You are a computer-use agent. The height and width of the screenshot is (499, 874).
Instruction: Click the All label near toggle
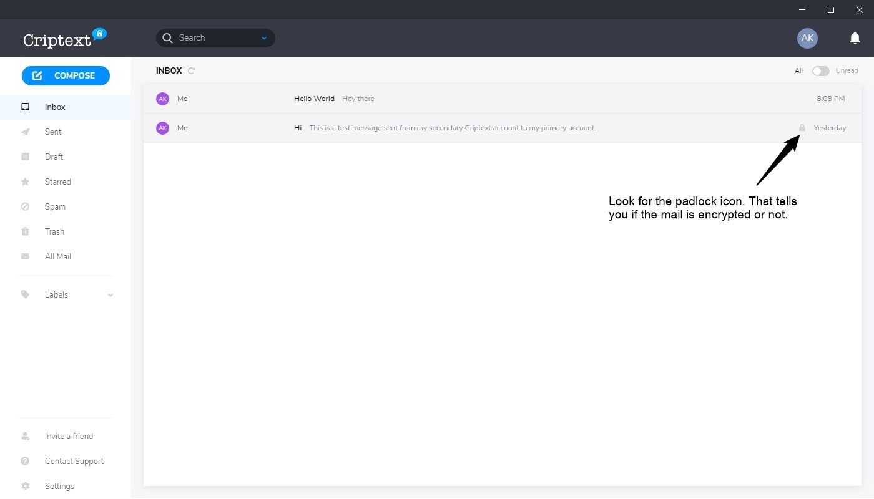point(798,71)
